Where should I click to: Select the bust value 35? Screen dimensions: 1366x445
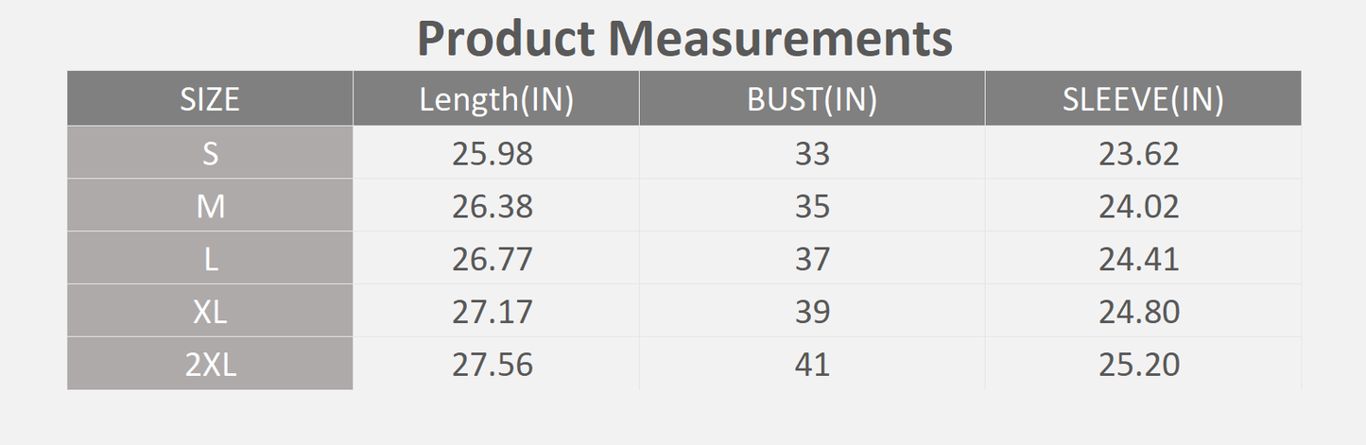pyautogui.click(x=812, y=206)
